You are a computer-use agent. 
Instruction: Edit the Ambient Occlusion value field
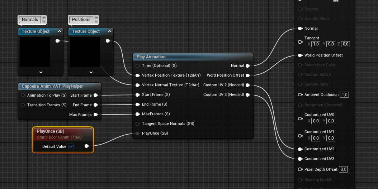coord(344,94)
